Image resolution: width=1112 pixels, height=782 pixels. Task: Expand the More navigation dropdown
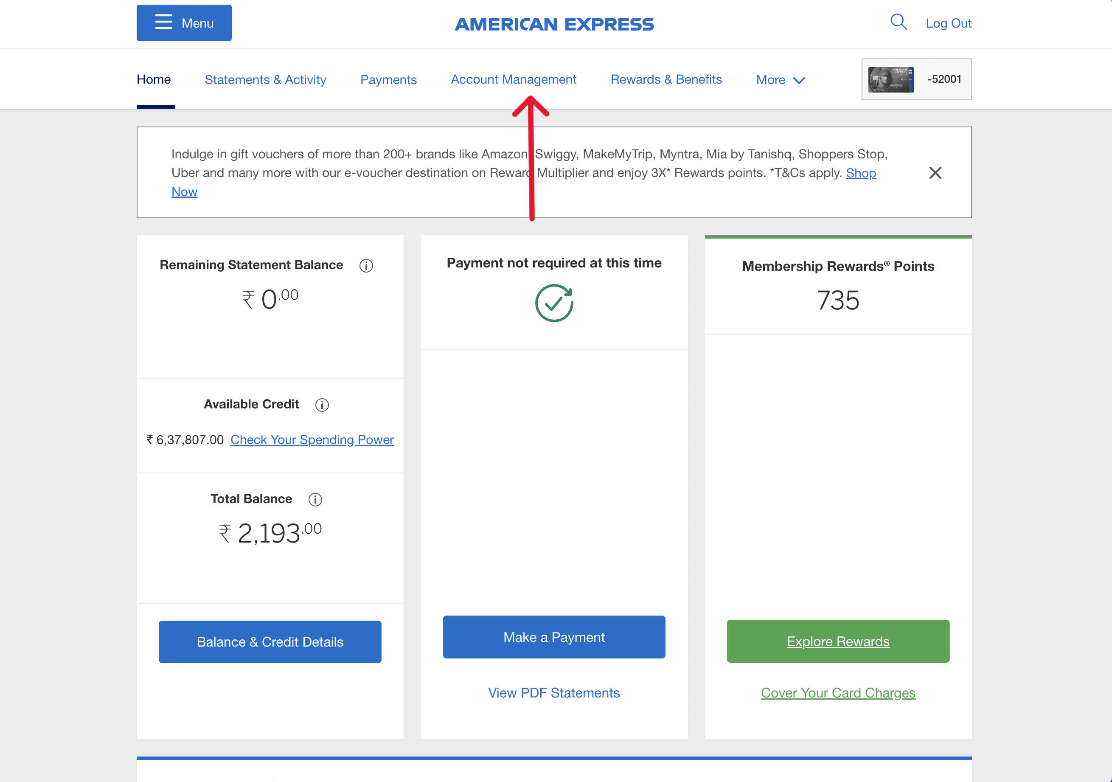pyautogui.click(x=780, y=80)
